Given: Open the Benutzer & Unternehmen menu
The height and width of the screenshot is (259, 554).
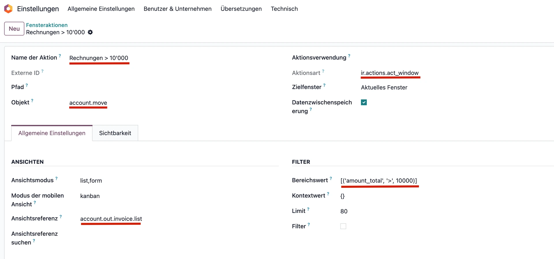Looking at the screenshot, I should [177, 9].
